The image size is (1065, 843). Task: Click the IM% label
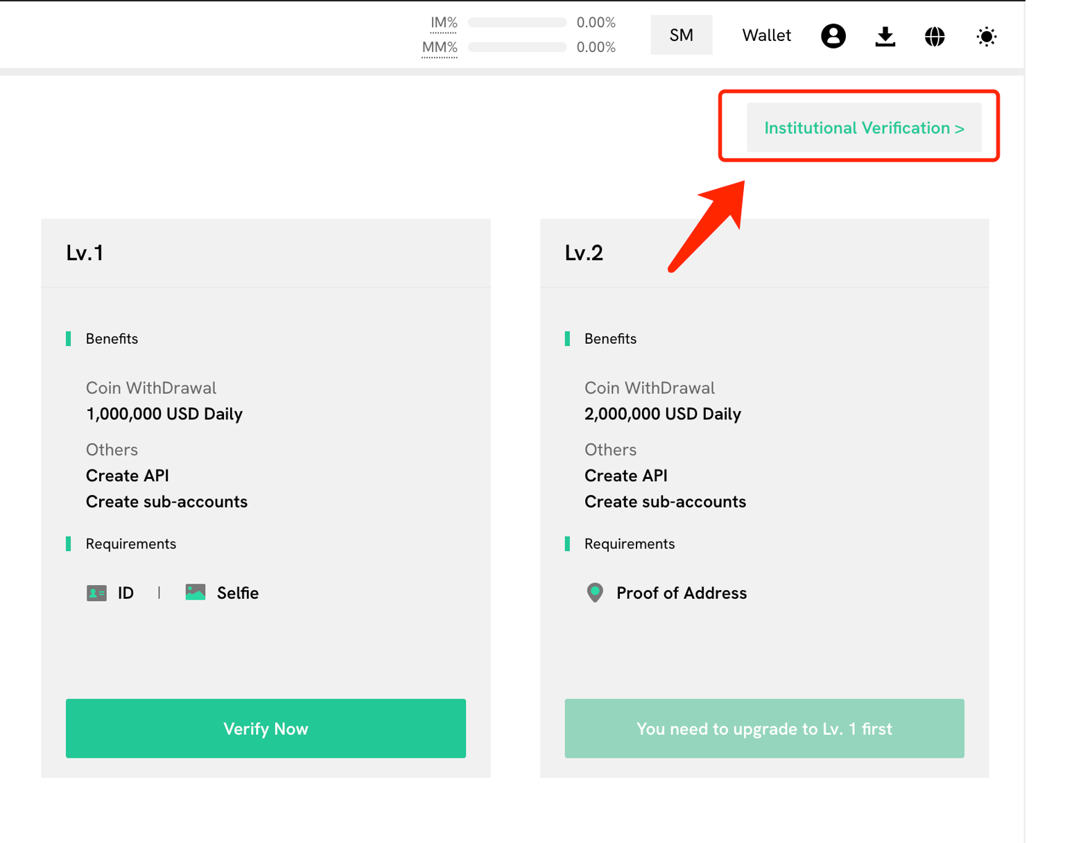click(444, 23)
